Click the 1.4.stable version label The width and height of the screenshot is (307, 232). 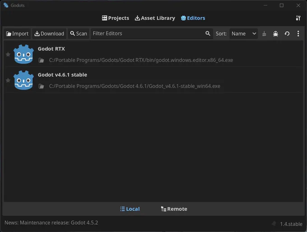point(291,224)
